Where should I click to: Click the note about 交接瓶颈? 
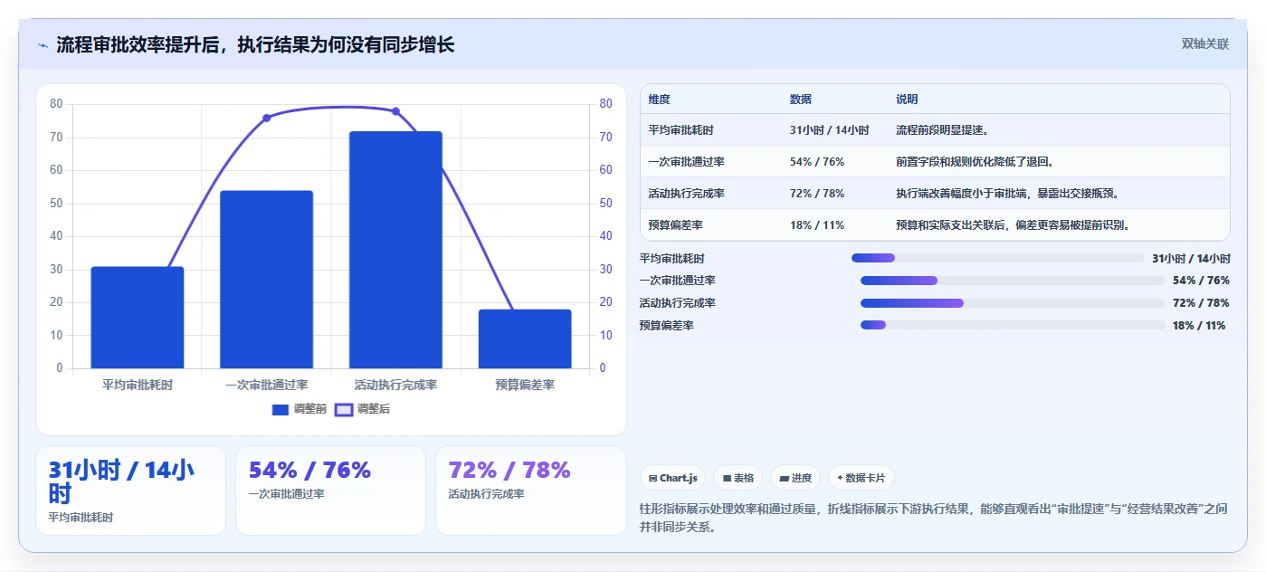tap(1007, 194)
